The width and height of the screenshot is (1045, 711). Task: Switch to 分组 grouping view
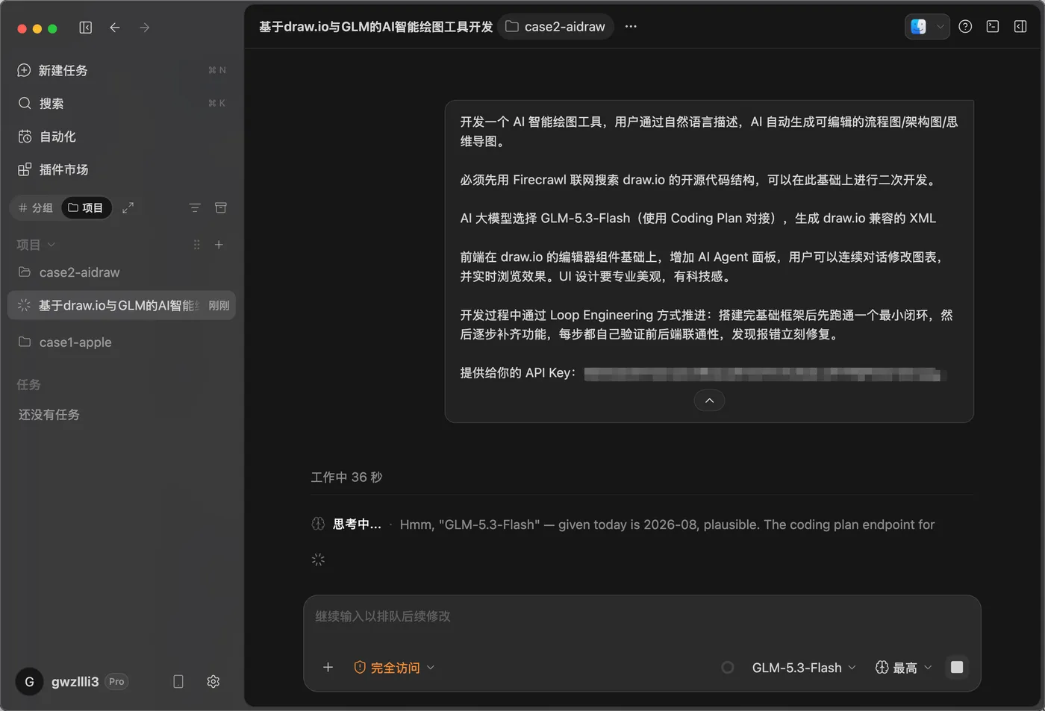click(36, 207)
